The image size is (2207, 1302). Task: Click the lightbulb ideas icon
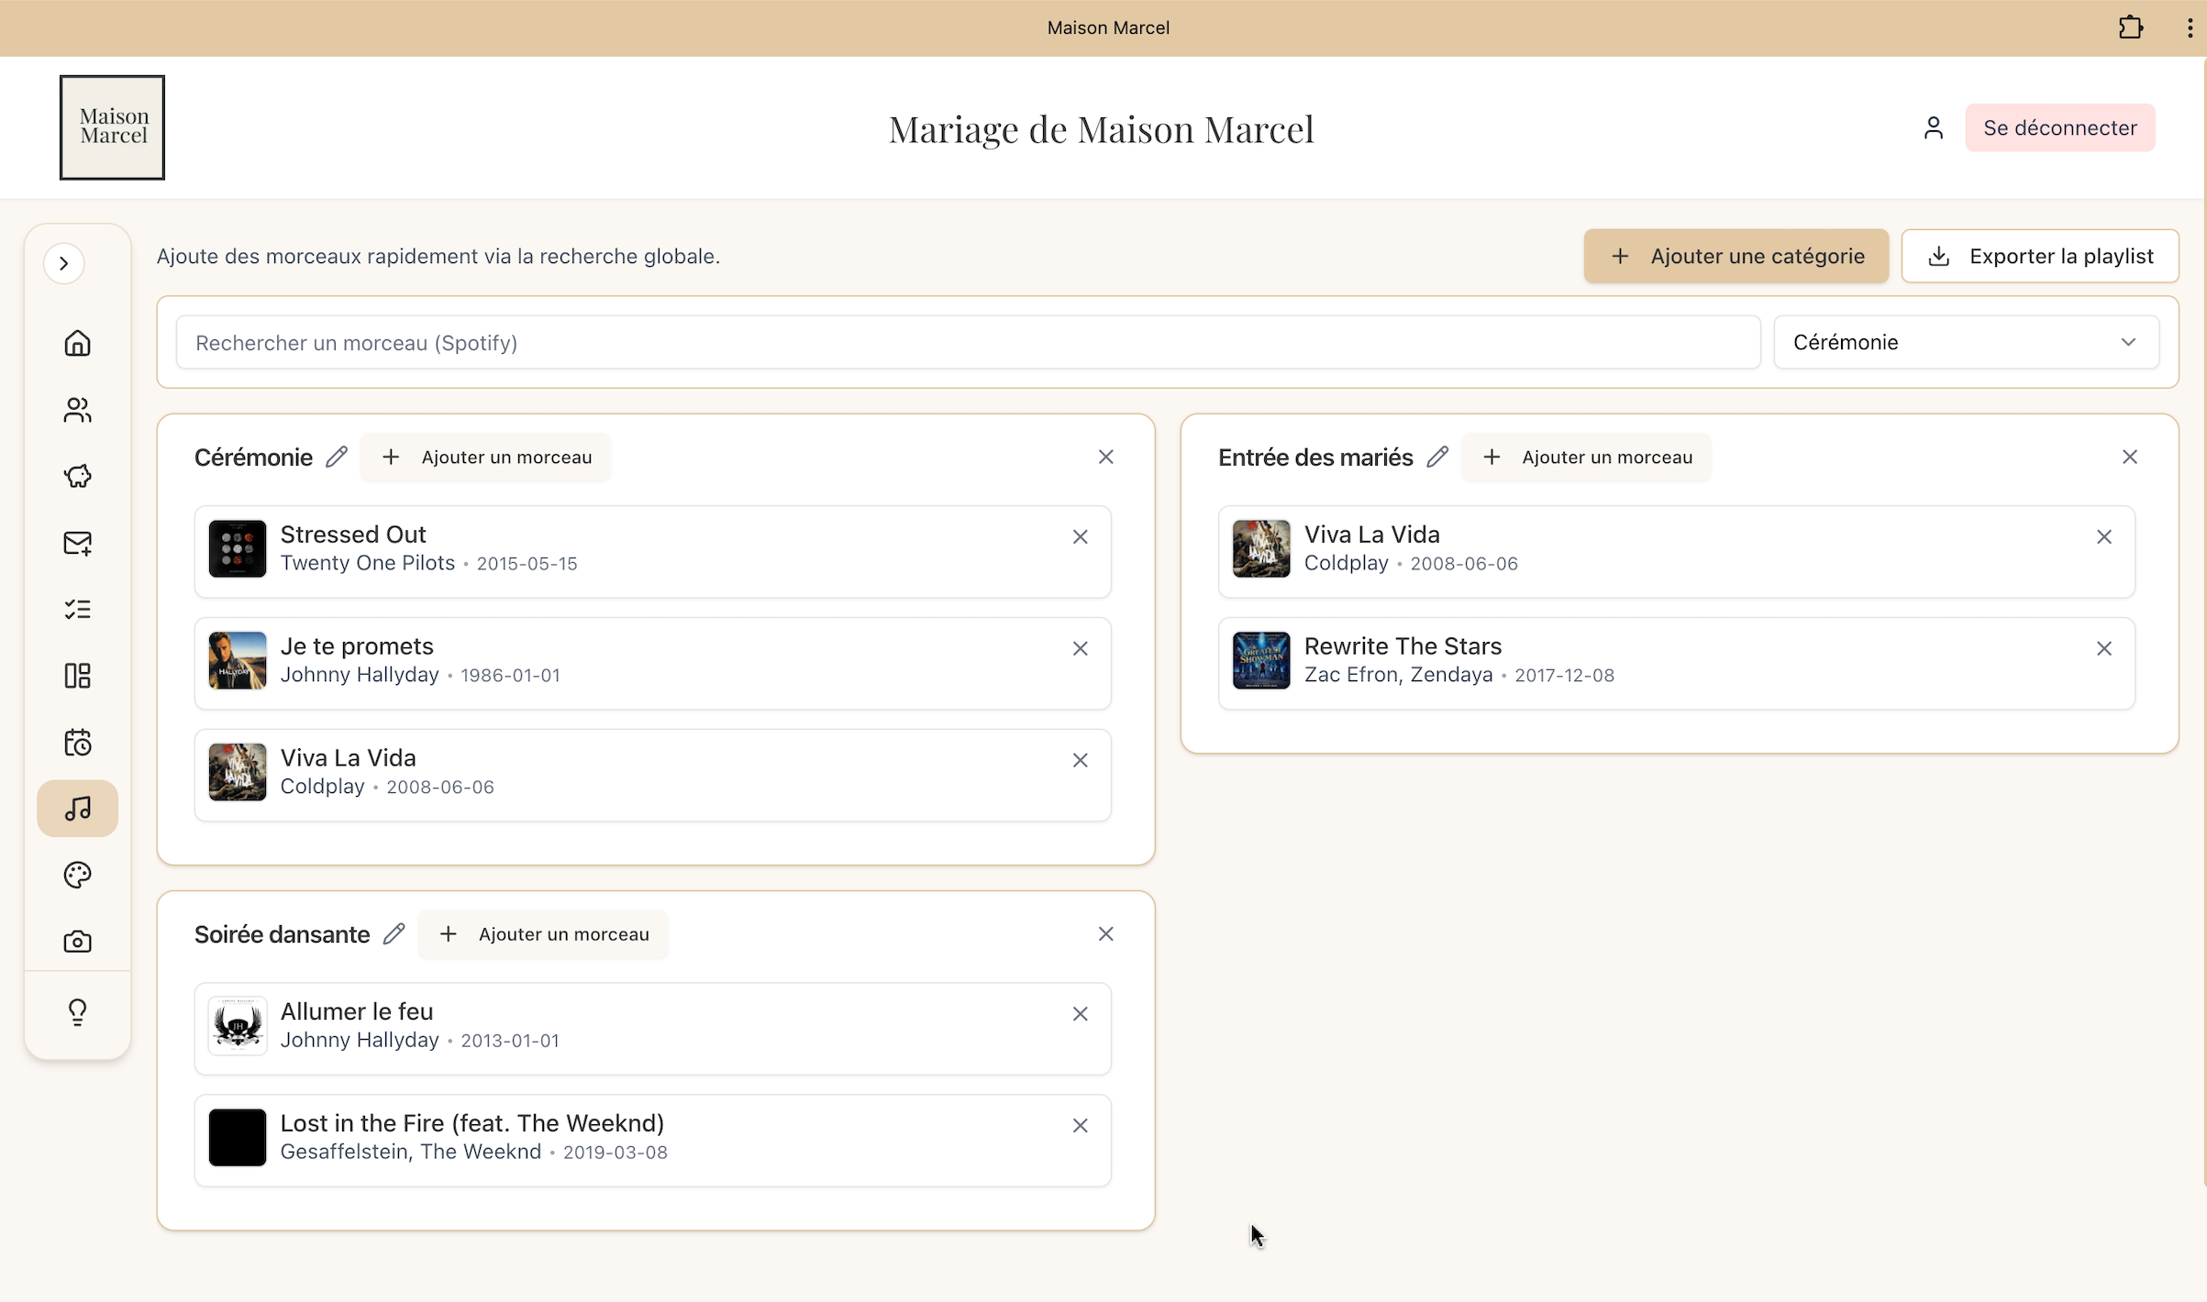click(77, 1011)
